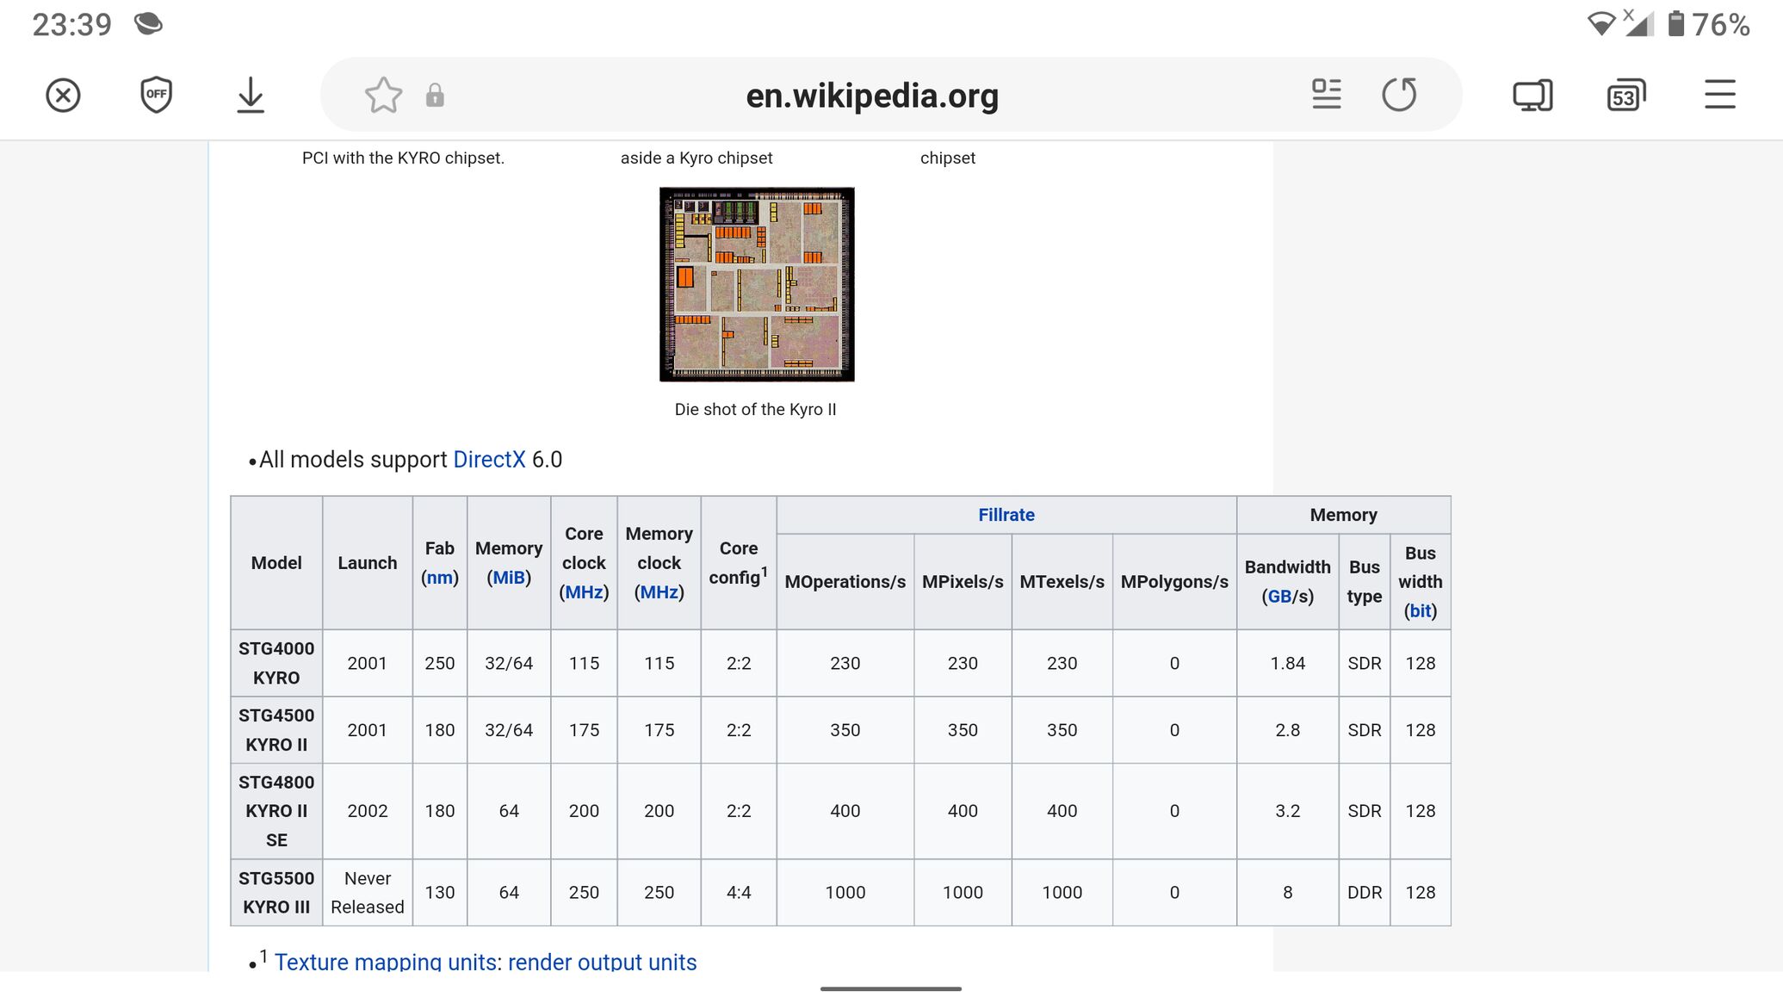This screenshot has width=1783, height=1003.
Task: Select the STG4500 KYRO II model cell
Action: point(276,730)
